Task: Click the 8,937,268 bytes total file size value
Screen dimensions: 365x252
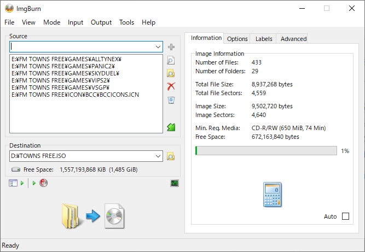Action: tap(272, 84)
